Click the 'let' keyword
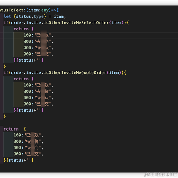Image resolution: width=178 pixels, height=178 pixels. point(7,16)
